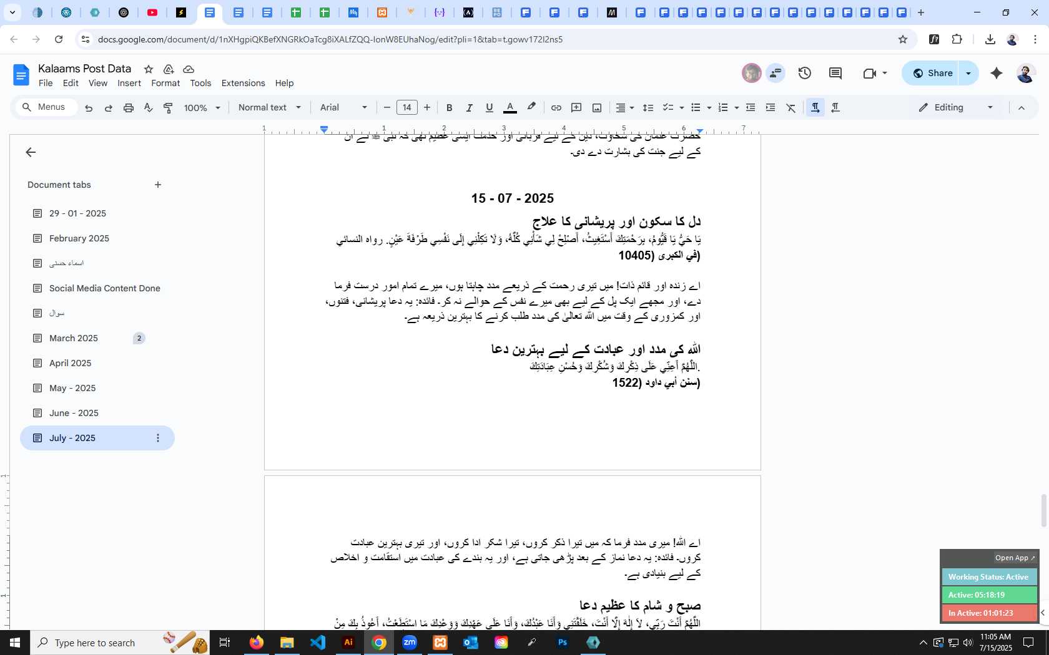The height and width of the screenshot is (655, 1049).
Task: Increase font size with plus button
Action: click(x=427, y=108)
